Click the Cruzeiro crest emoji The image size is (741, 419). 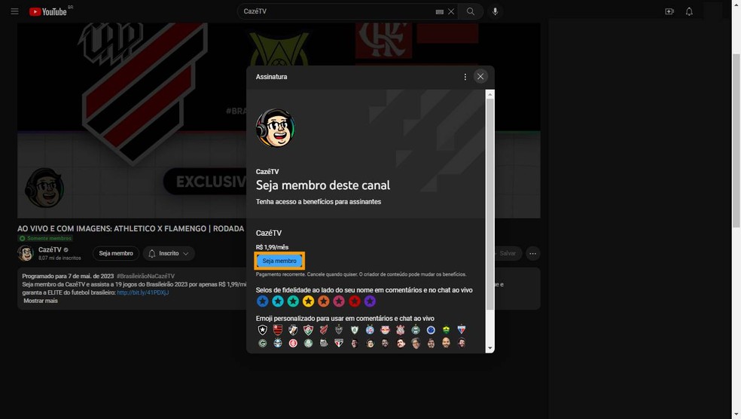(431, 329)
